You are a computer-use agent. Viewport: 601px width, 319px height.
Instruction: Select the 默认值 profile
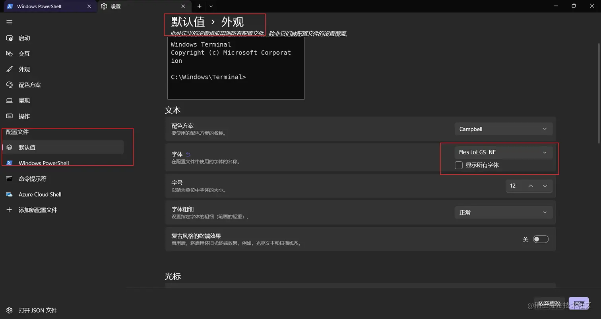click(63, 147)
